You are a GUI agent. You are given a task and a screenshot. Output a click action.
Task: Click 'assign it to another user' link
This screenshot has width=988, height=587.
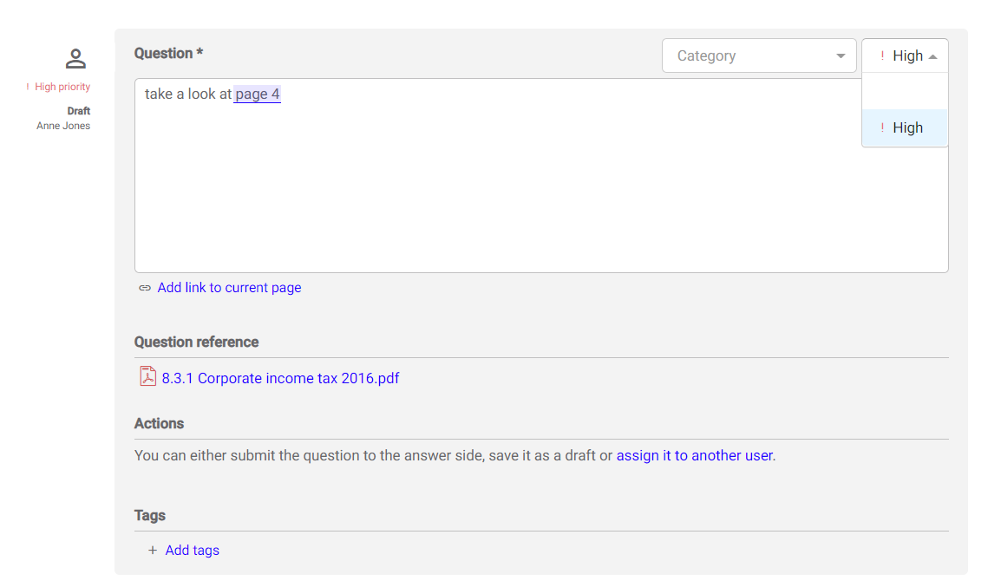coord(694,455)
